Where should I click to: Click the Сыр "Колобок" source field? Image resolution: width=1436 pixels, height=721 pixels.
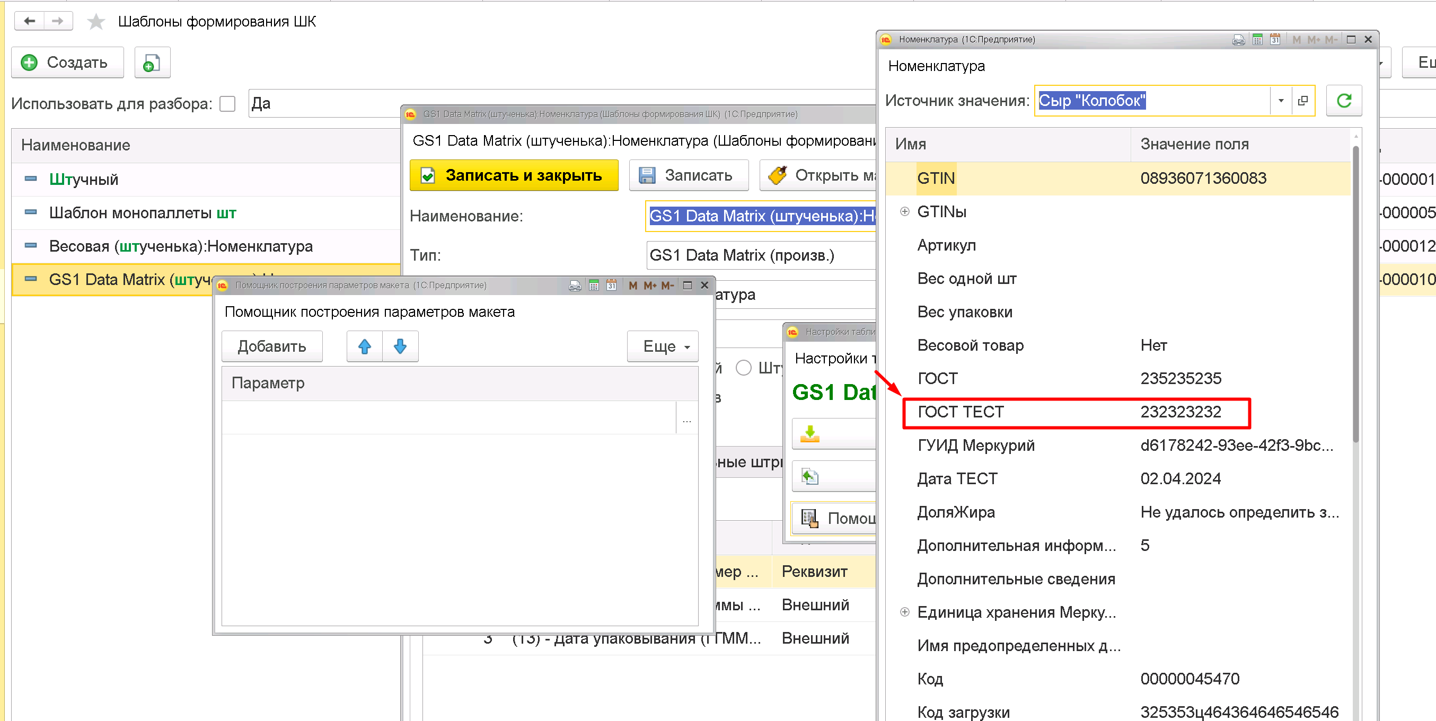1153,101
